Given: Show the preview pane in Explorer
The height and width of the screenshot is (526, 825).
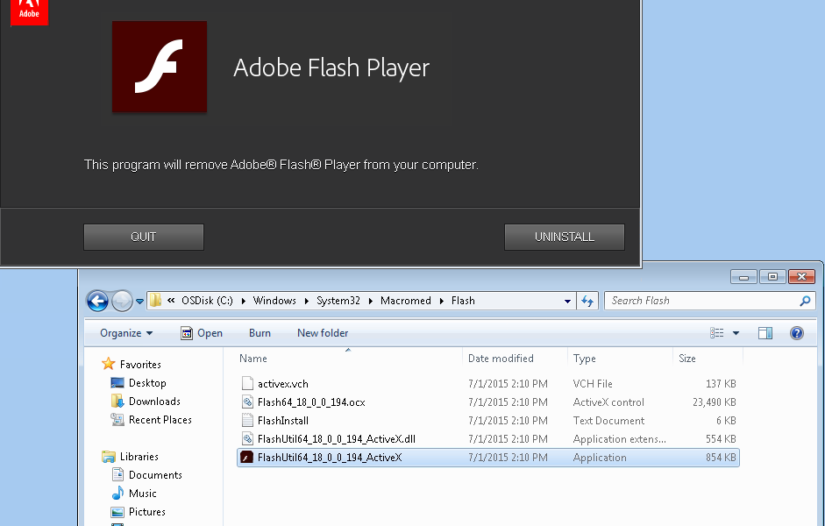Looking at the screenshot, I should pyautogui.click(x=765, y=332).
